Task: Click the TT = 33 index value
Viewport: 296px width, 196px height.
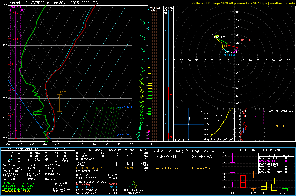Action: 31,168
